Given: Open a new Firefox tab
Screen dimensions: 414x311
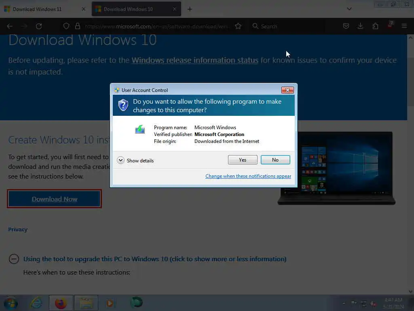Looking at the screenshot, I should (x=190, y=9).
